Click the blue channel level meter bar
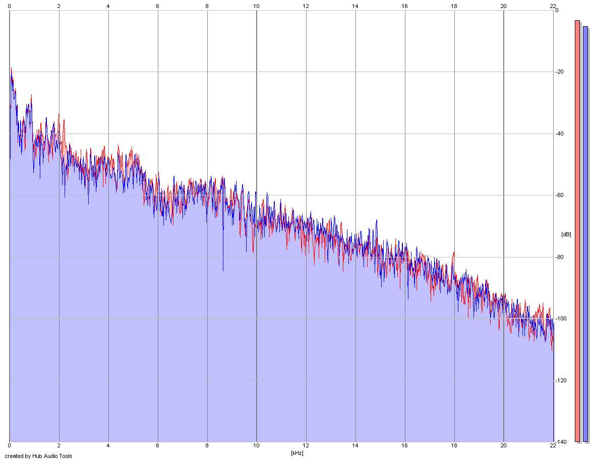 [x=585, y=234]
